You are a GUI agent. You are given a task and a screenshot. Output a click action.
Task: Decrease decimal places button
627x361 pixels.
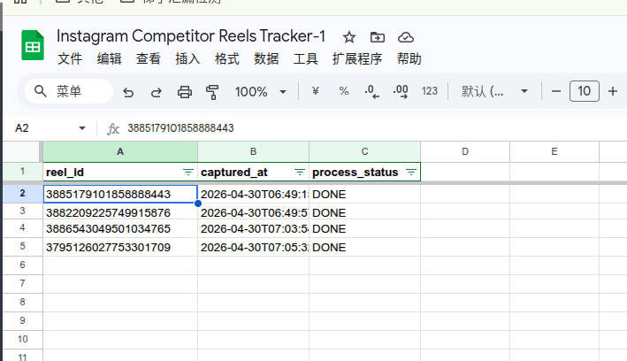(371, 91)
